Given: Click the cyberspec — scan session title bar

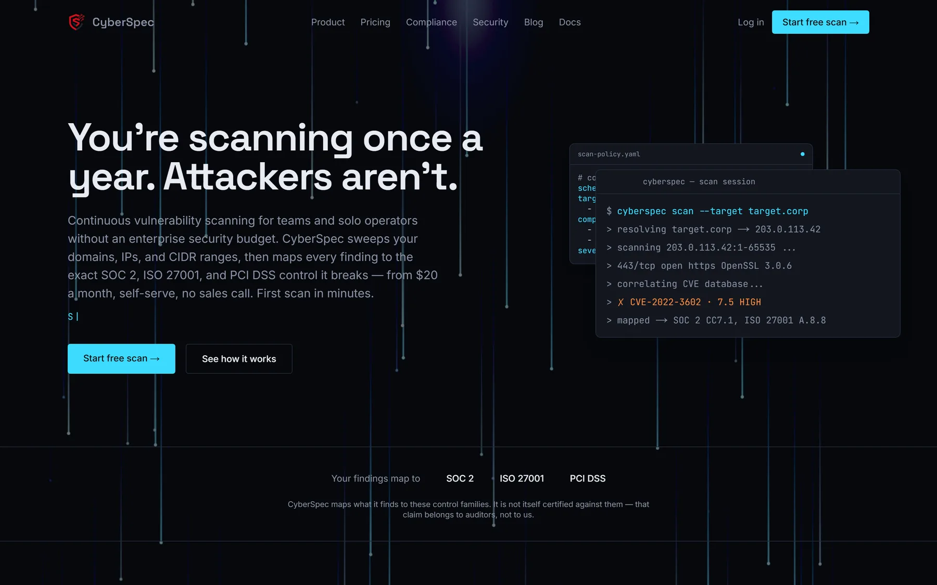Looking at the screenshot, I should tap(748, 181).
